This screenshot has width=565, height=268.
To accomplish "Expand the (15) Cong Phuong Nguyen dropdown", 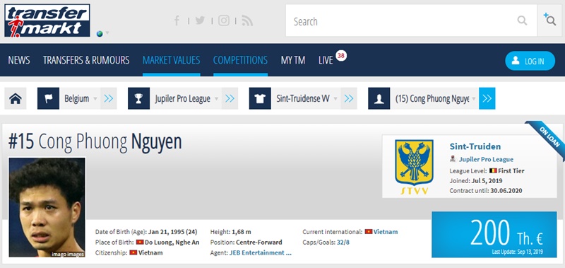I will click(473, 98).
